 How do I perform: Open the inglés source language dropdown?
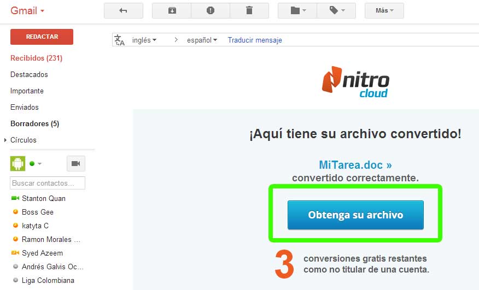pos(144,40)
